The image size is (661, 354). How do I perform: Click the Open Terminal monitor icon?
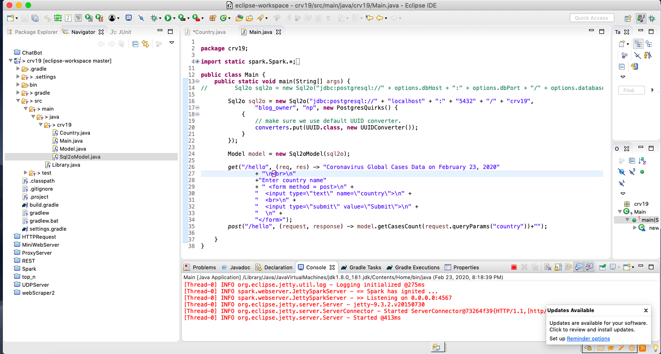coord(128,18)
